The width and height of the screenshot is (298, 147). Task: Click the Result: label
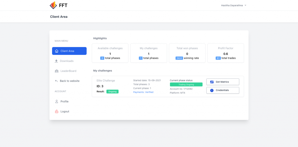coord(100,92)
